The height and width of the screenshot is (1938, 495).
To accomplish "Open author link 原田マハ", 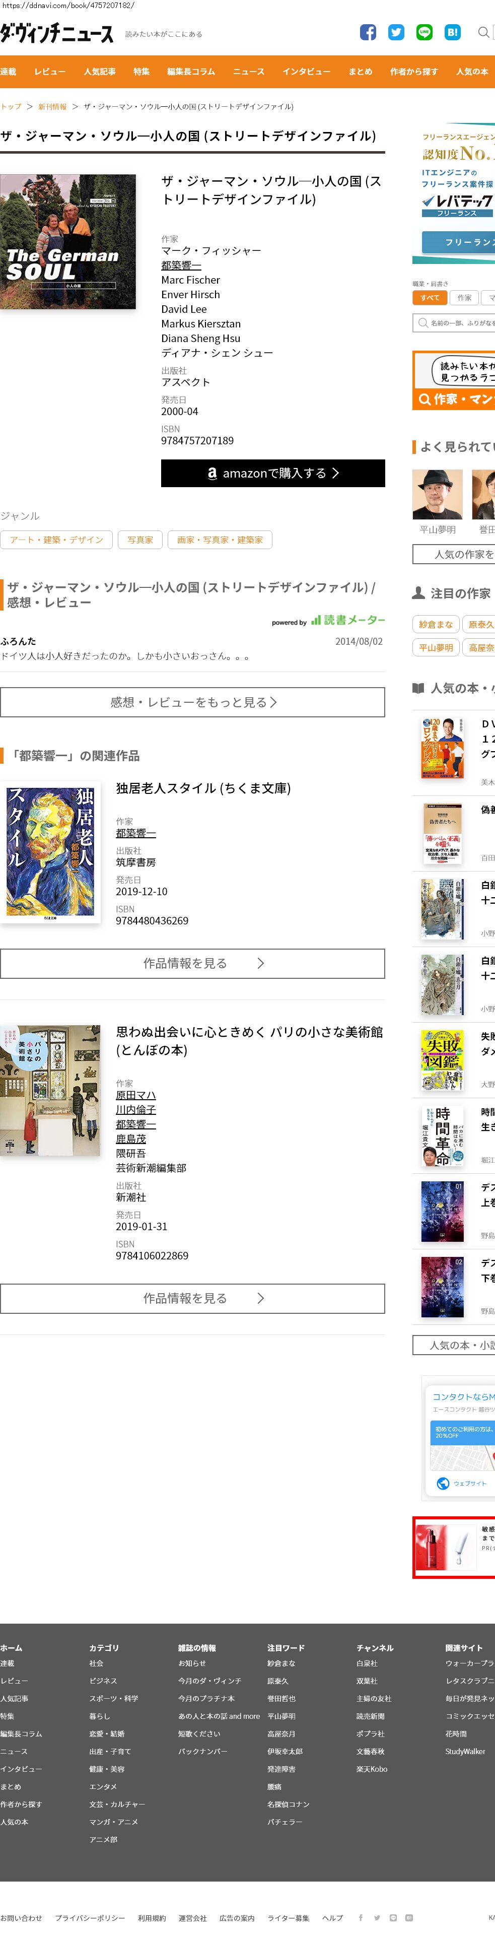I will tap(136, 1095).
